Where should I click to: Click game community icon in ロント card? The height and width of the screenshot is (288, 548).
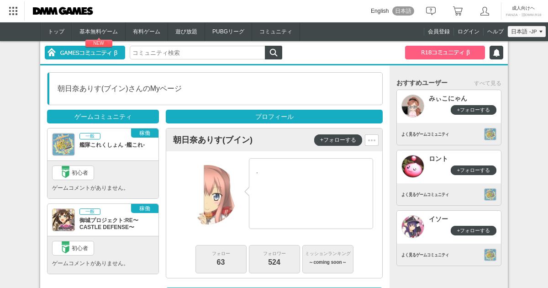click(490, 194)
